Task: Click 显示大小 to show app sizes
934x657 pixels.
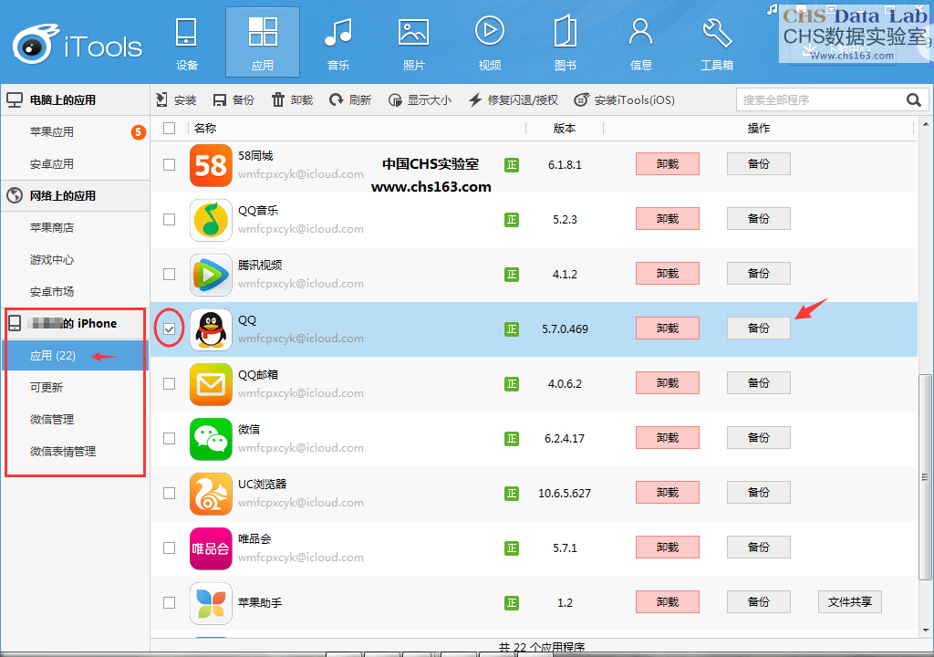Action: (x=420, y=99)
